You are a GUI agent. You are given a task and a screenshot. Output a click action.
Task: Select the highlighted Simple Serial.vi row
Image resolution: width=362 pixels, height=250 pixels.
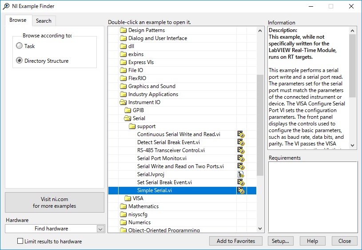(x=182, y=190)
